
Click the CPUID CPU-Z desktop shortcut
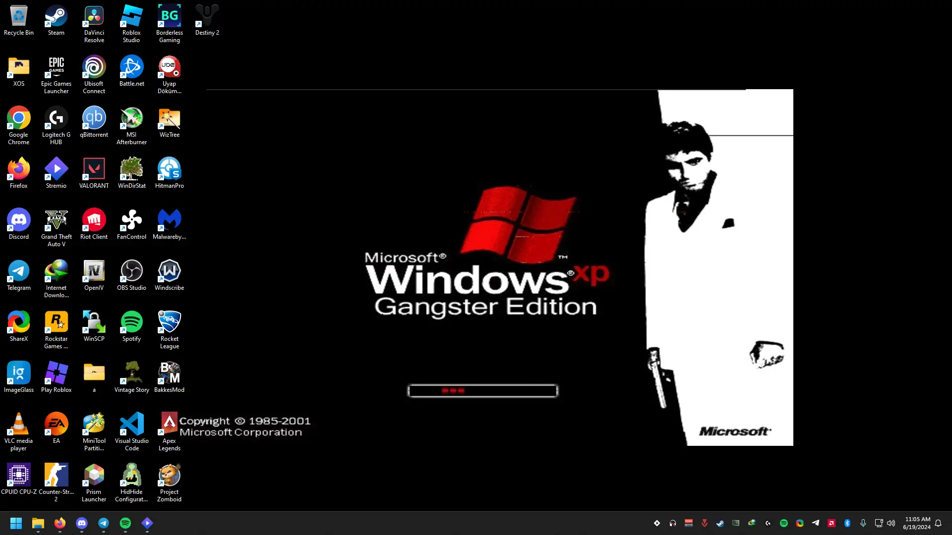click(19, 480)
